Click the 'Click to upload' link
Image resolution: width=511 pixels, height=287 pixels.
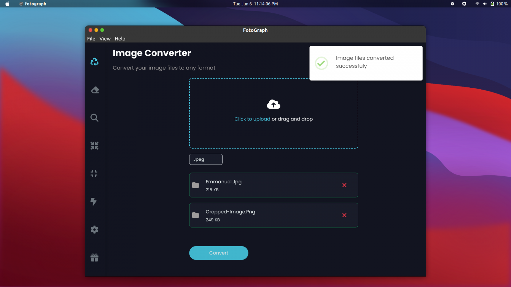(x=252, y=119)
